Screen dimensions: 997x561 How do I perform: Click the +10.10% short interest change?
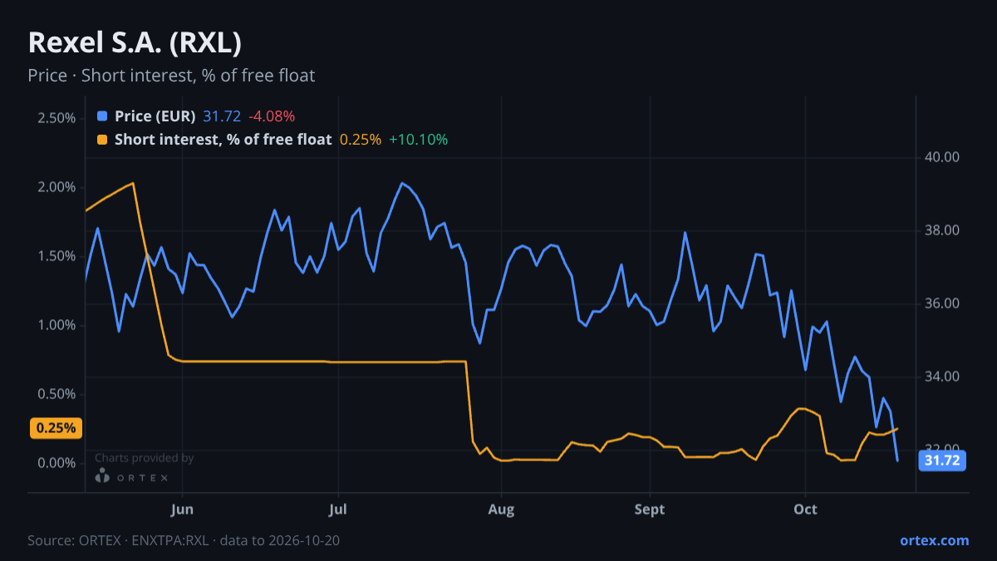(x=418, y=140)
